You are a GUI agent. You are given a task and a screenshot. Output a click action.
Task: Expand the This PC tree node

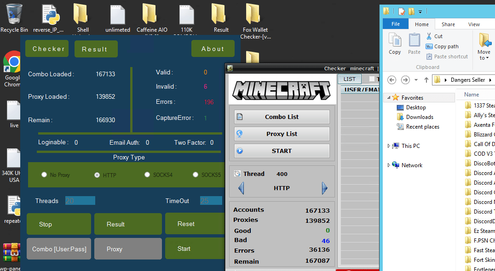pyautogui.click(x=388, y=146)
